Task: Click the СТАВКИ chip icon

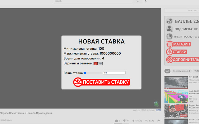Action: (x=169, y=52)
